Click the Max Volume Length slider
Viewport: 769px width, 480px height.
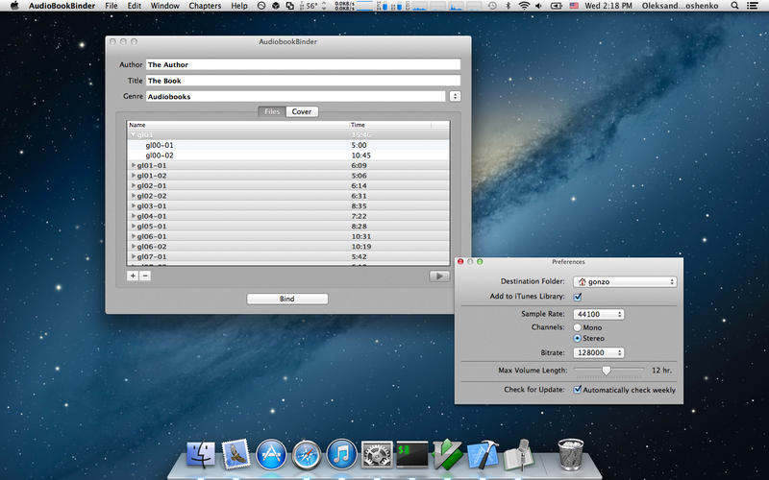click(x=607, y=370)
